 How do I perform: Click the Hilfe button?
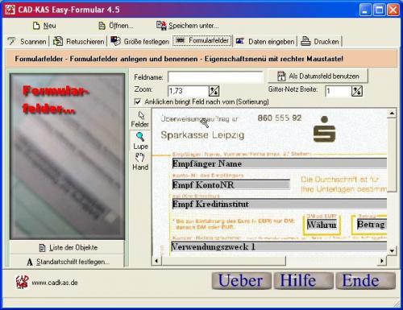[x=304, y=281]
